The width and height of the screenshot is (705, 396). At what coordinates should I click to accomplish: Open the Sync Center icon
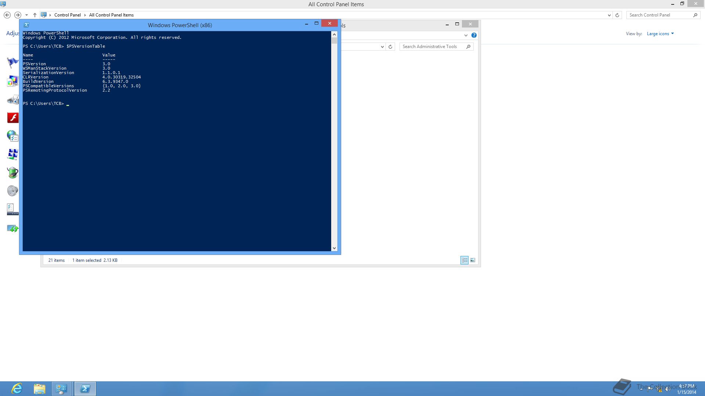point(12,228)
